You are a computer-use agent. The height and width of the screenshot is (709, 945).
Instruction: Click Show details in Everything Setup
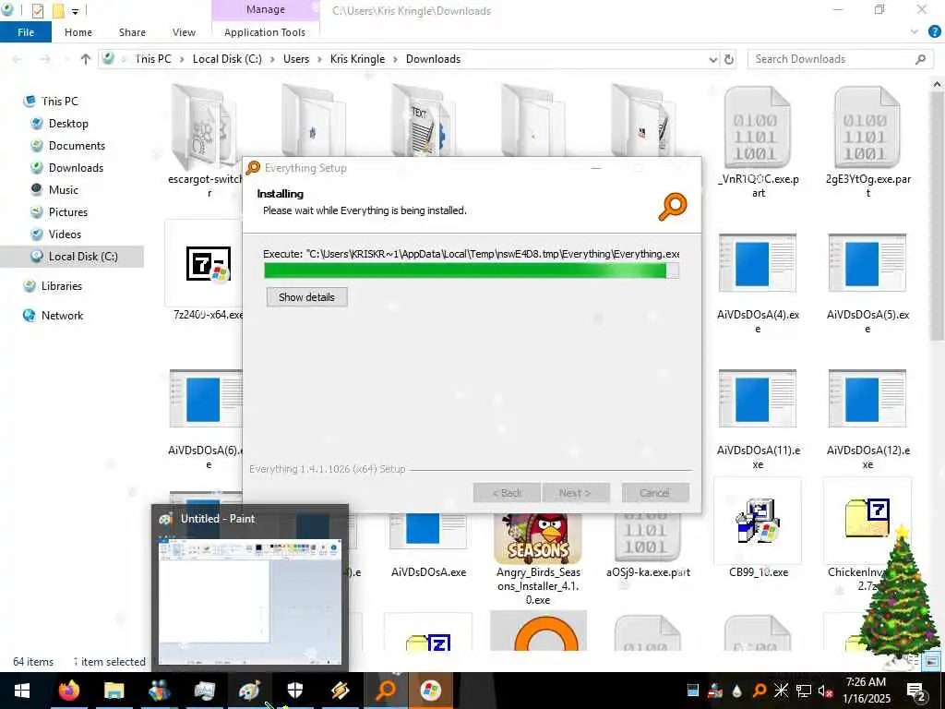pos(306,297)
